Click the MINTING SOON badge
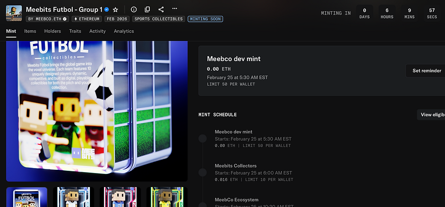445x207 pixels. coord(205,19)
